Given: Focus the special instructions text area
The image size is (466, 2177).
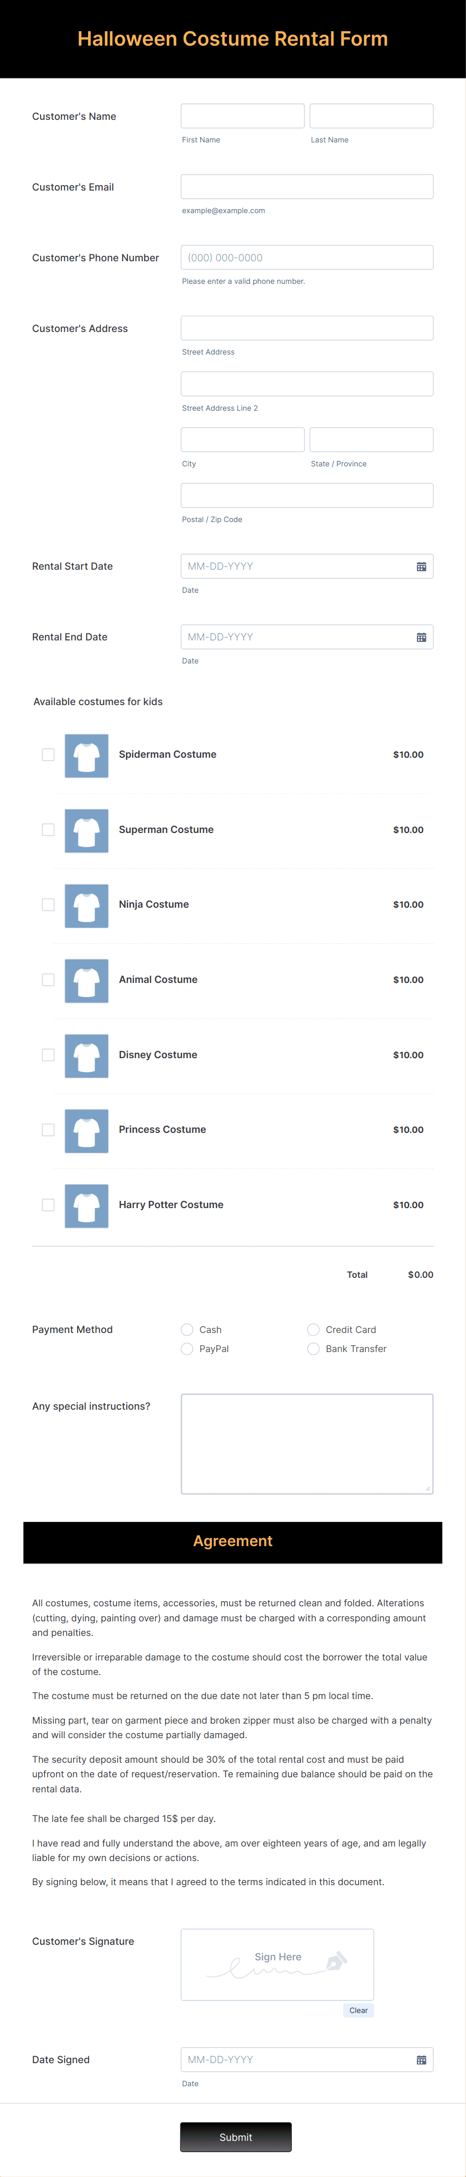Looking at the screenshot, I should (307, 1443).
